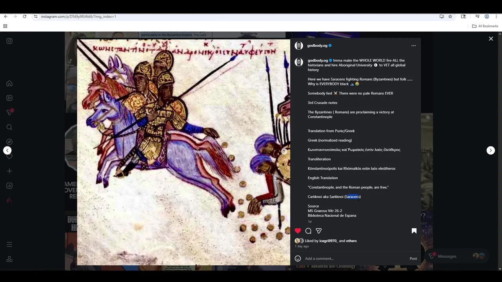Share the post with the paper plane icon
Image resolution: width=502 pixels, height=282 pixels.
coord(319,231)
